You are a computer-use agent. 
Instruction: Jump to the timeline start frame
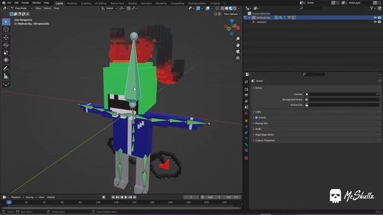(113, 197)
